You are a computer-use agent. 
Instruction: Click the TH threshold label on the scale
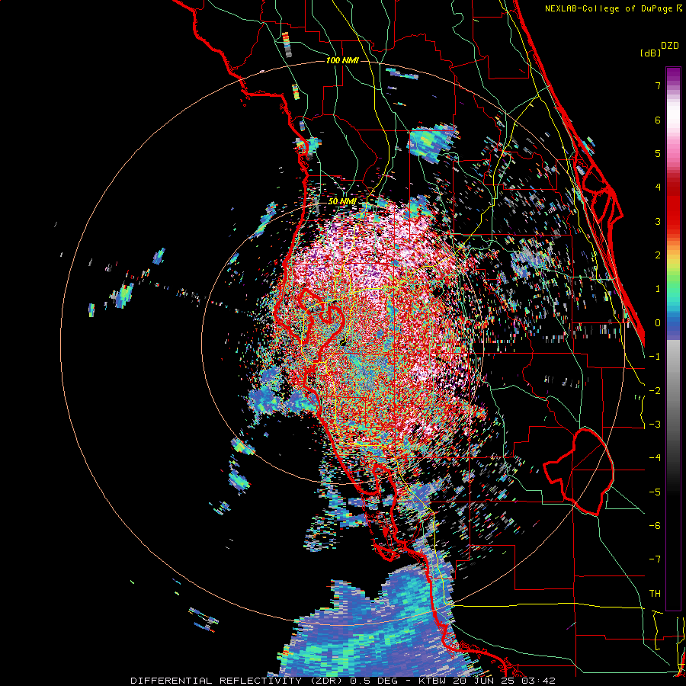[x=655, y=594]
